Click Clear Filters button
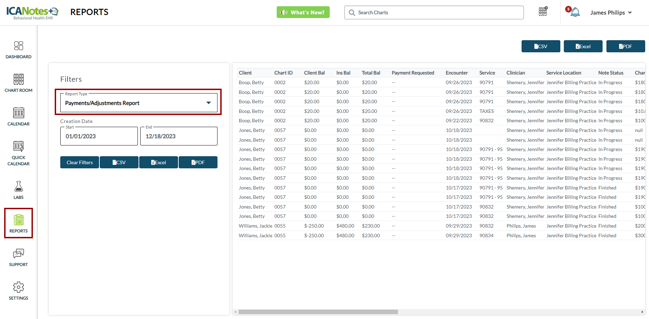The width and height of the screenshot is (649, 319). [80, 162]
